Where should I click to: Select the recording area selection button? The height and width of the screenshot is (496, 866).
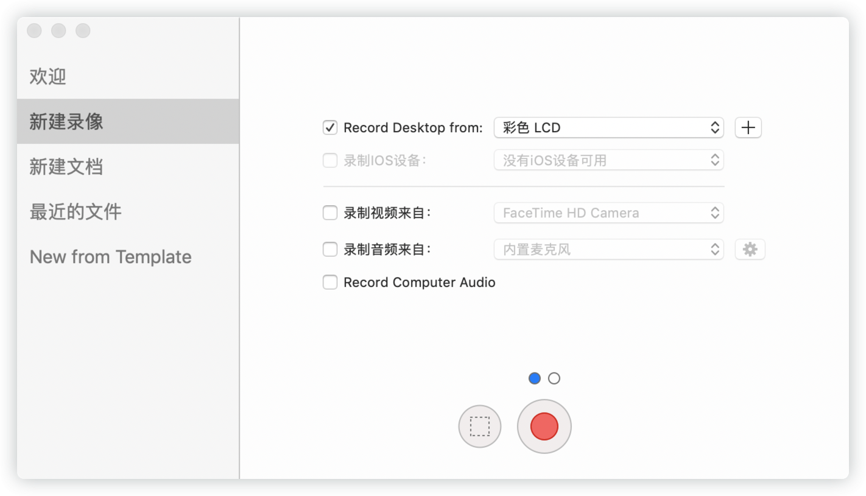click(x=480, y=427)
